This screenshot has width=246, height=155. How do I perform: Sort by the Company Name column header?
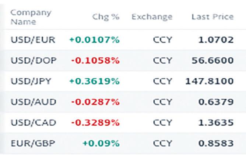pos(31,17)
